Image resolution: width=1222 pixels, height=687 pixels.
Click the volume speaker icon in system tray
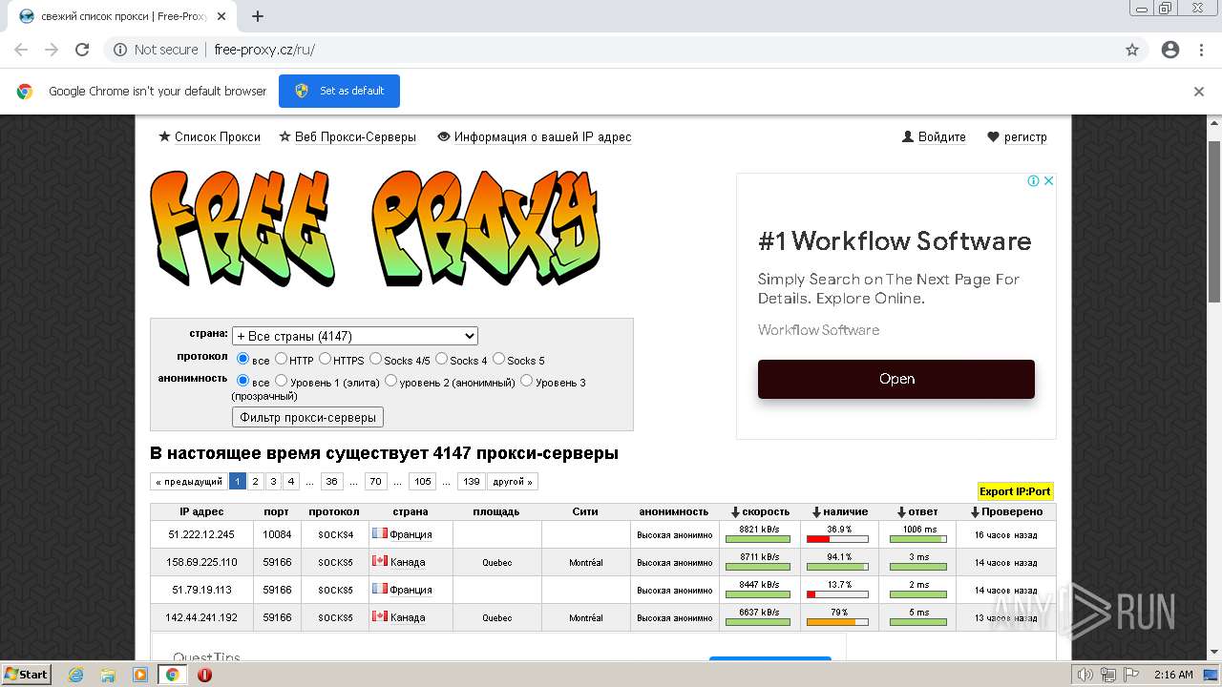[x=1085, y=675]
